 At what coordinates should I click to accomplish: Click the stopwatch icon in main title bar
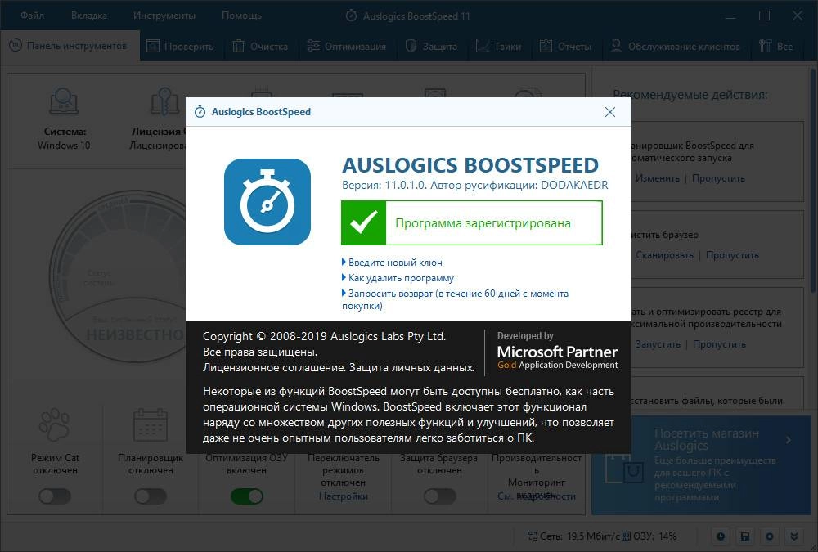pos(352,16)
